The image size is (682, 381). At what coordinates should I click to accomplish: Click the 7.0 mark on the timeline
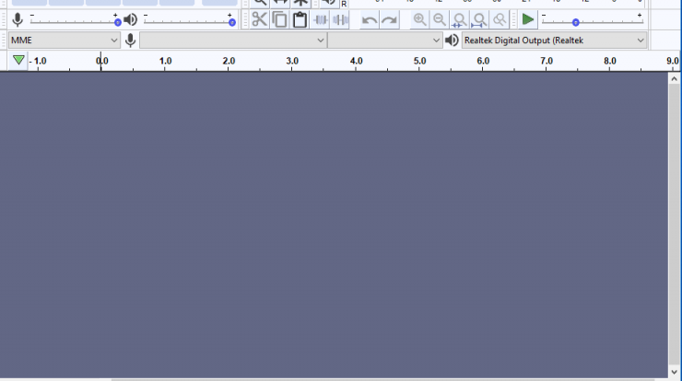(x=547, y=62)
